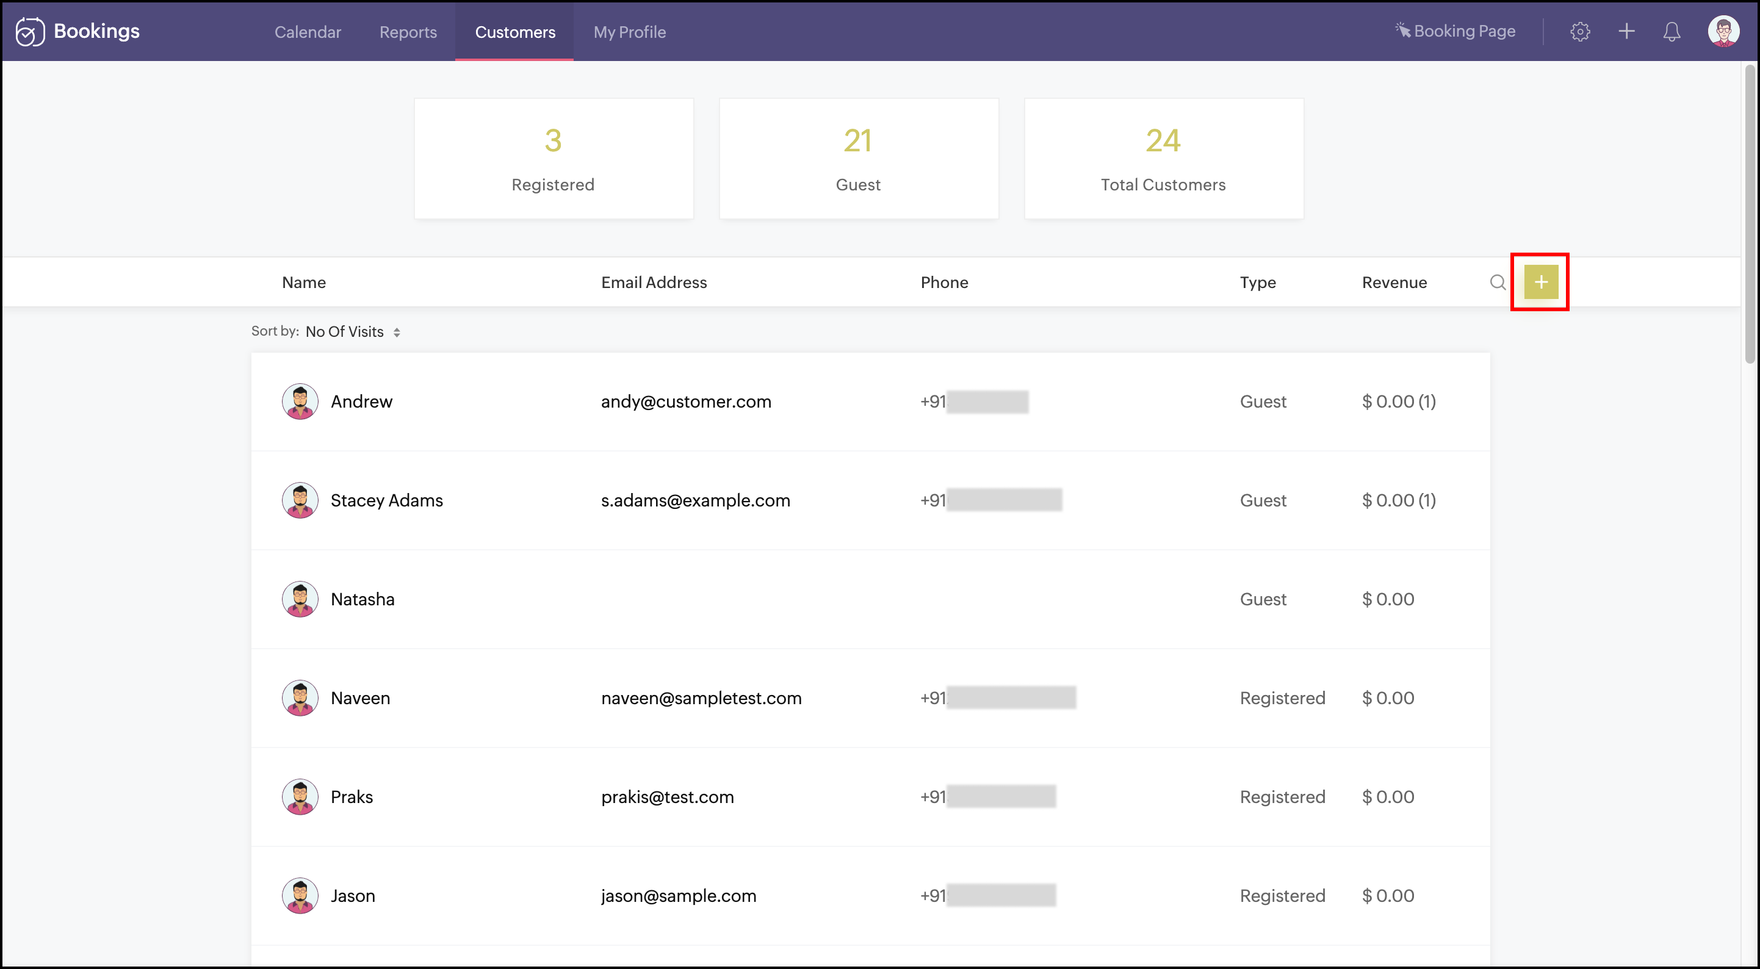Go to My Profile tab
This screenshot has height=969, width=1760.
click(629, 32)
